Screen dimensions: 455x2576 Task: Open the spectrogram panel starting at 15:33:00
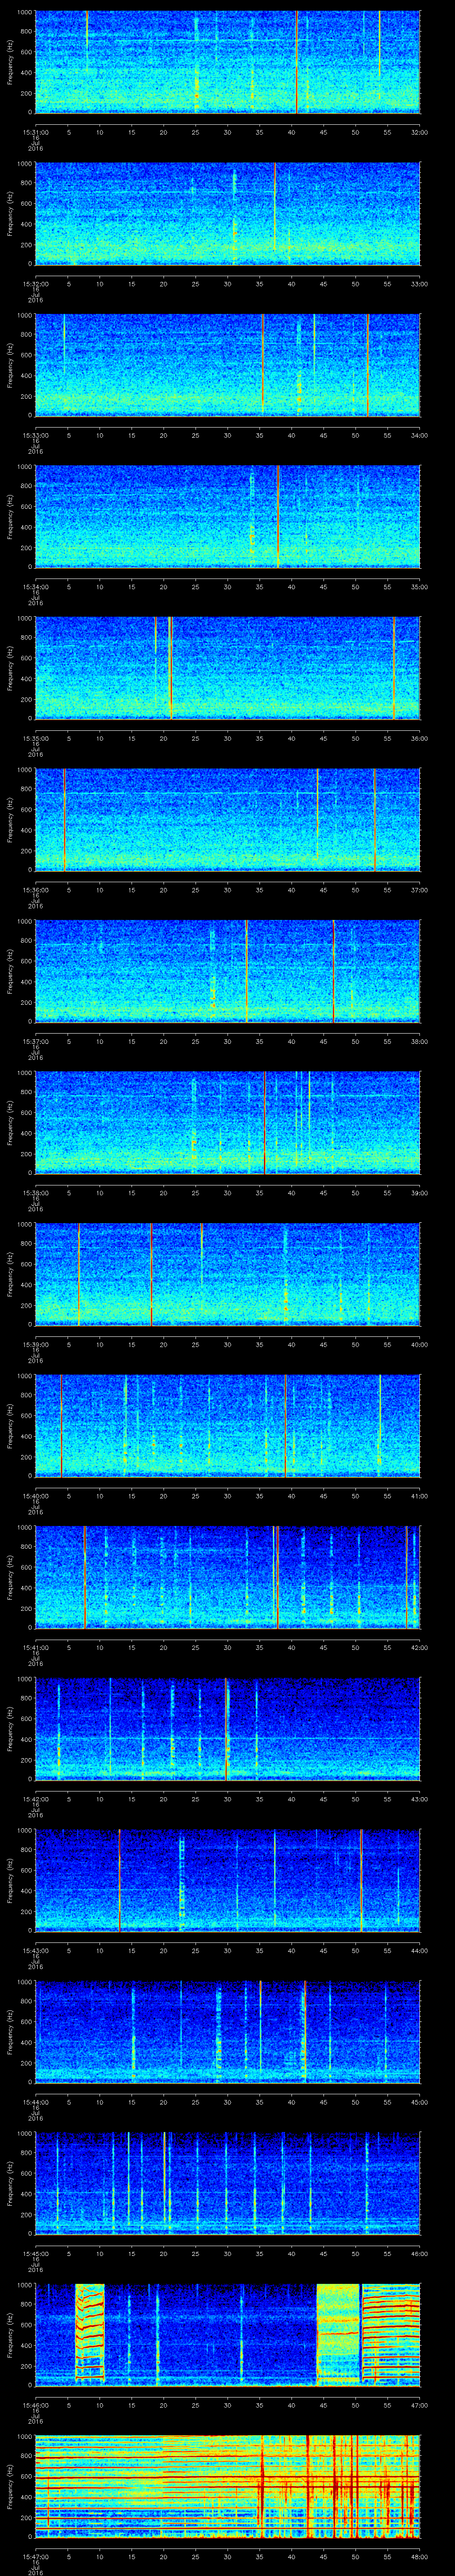pos(228,365)
